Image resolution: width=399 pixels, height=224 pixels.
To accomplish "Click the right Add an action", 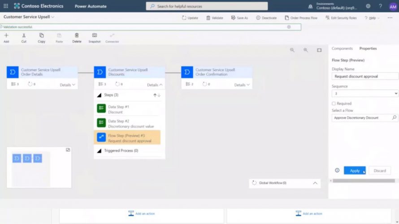I will click(x=309, y=214).
